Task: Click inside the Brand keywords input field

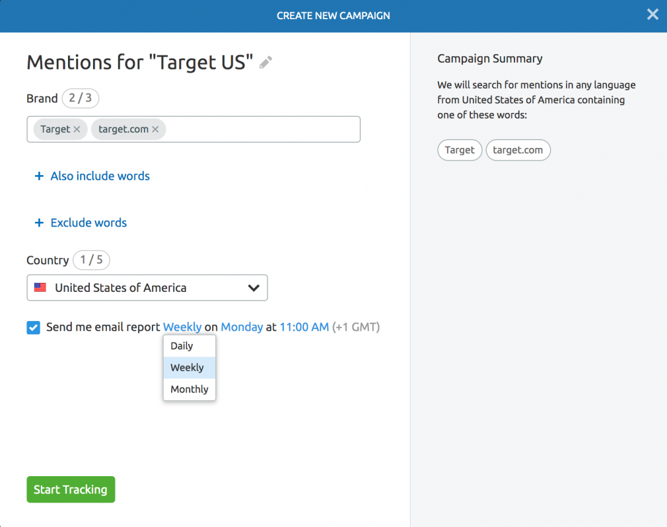Action: [264, 129]
